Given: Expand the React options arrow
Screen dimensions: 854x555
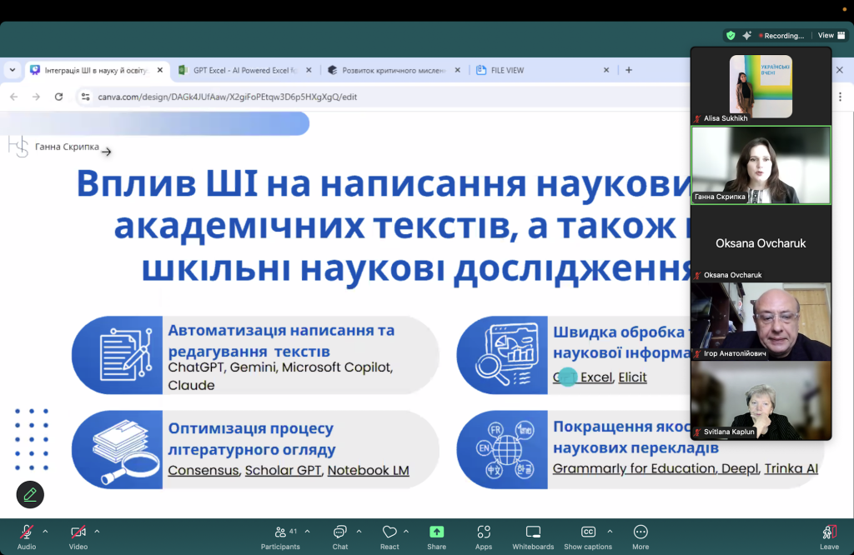Looking at the screenshot, I should pos(406,532).
